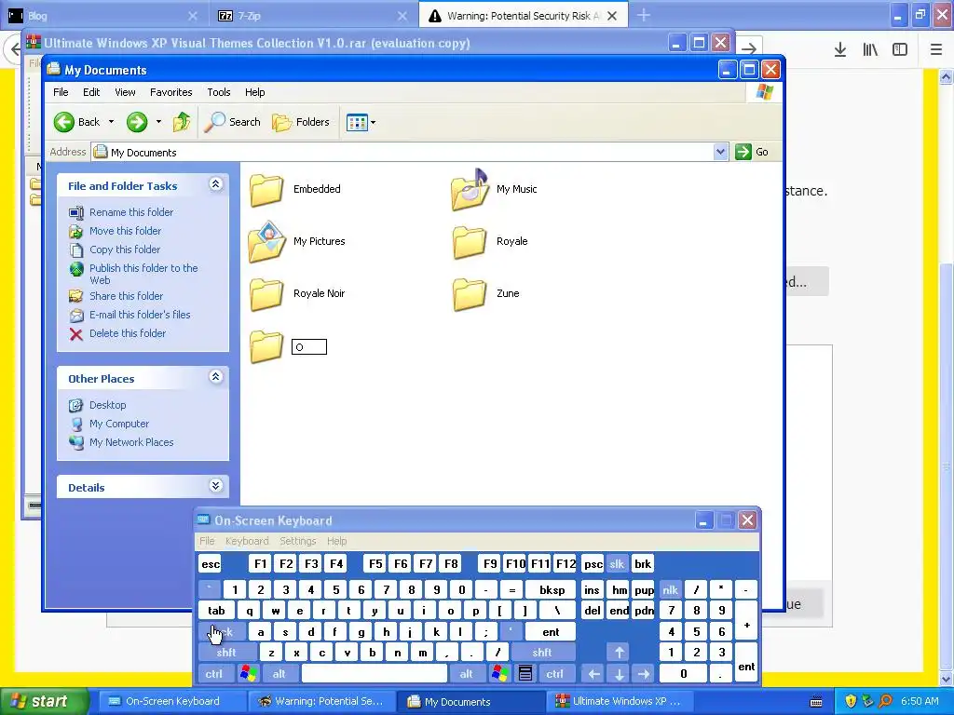
Task: Click the down arrow key on keyboard
Action: pos(619,674)
